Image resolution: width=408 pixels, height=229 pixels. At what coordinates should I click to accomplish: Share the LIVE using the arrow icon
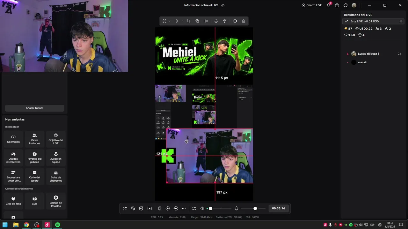click(x=223, y=5)
